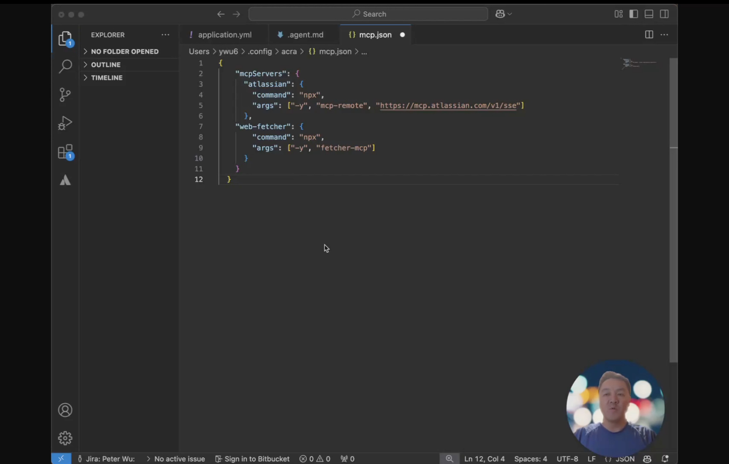Switch to the application.yml tab

point(225,35)
